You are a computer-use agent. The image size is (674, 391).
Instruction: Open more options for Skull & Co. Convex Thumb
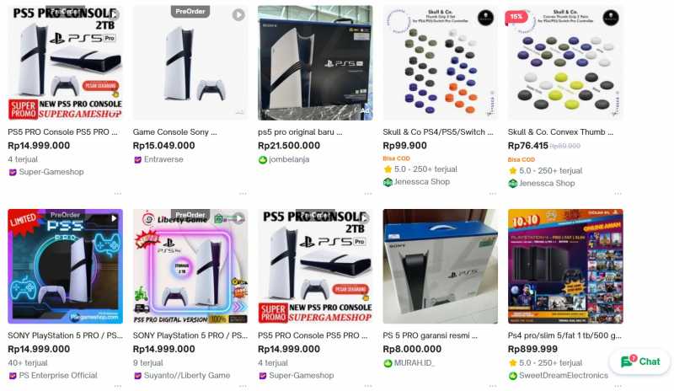[618, 194]
